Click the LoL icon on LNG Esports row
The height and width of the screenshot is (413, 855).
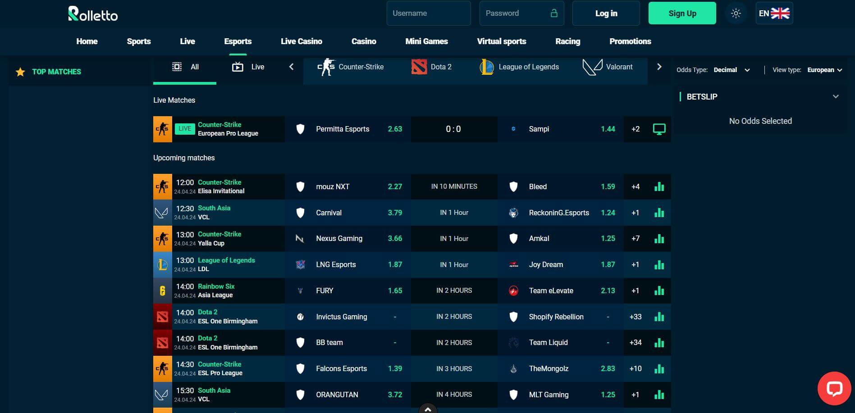pyautogui.click(x=162, y=264)
